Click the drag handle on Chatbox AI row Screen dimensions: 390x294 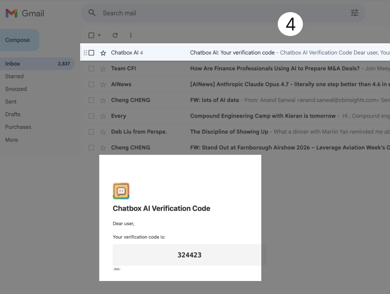click(x=85, y=53)
